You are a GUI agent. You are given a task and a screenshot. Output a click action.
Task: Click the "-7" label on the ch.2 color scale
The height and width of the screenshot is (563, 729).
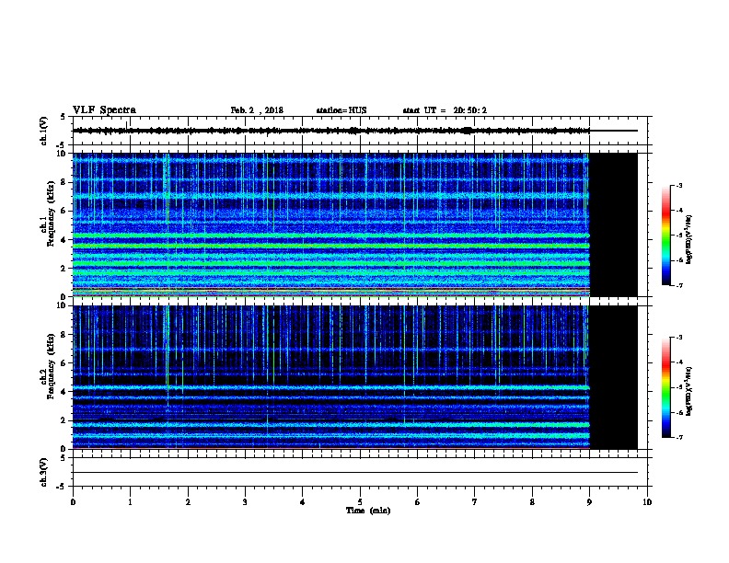click(678, 437)
